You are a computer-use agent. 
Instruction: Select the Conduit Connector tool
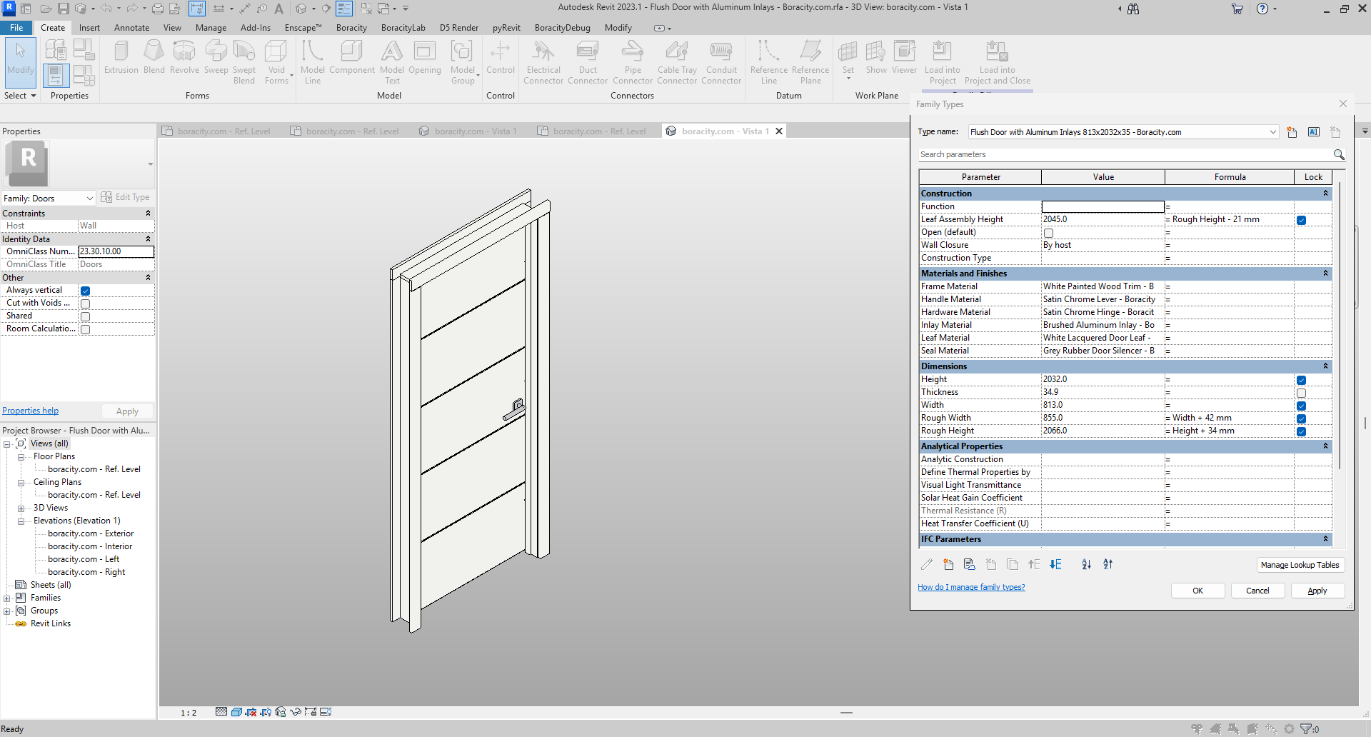[x=721, y=62]
